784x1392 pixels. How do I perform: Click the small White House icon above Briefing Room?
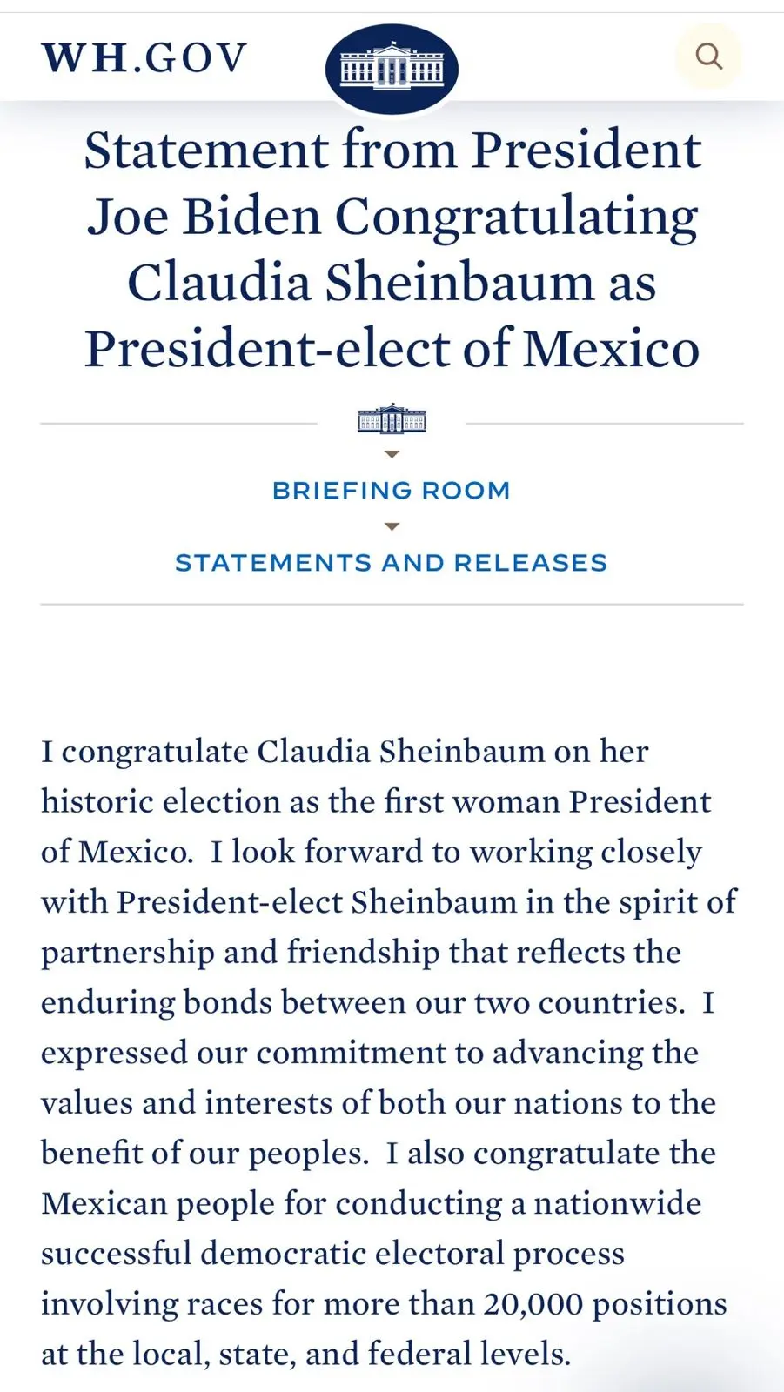point(392,419)
